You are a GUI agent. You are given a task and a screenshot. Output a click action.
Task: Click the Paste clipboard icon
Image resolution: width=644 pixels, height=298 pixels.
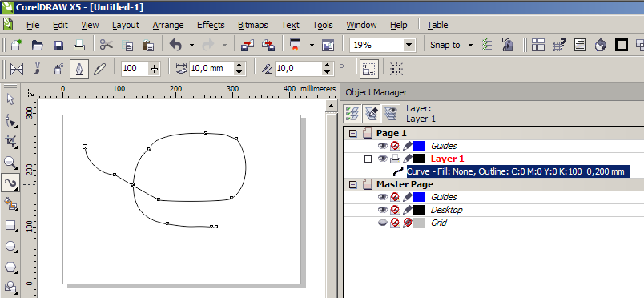click(147, 45)
